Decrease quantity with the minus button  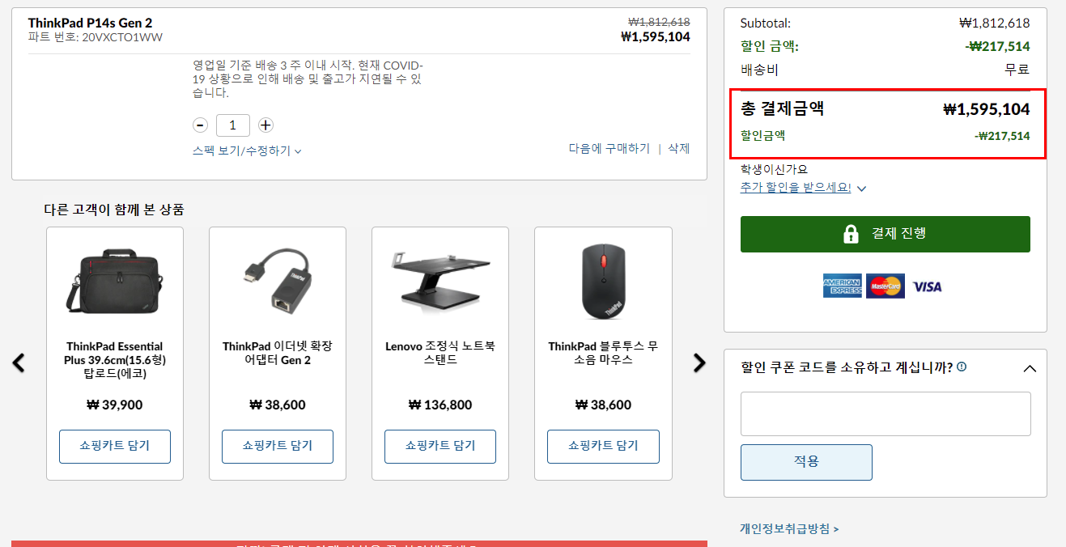[x=200, y=125]
